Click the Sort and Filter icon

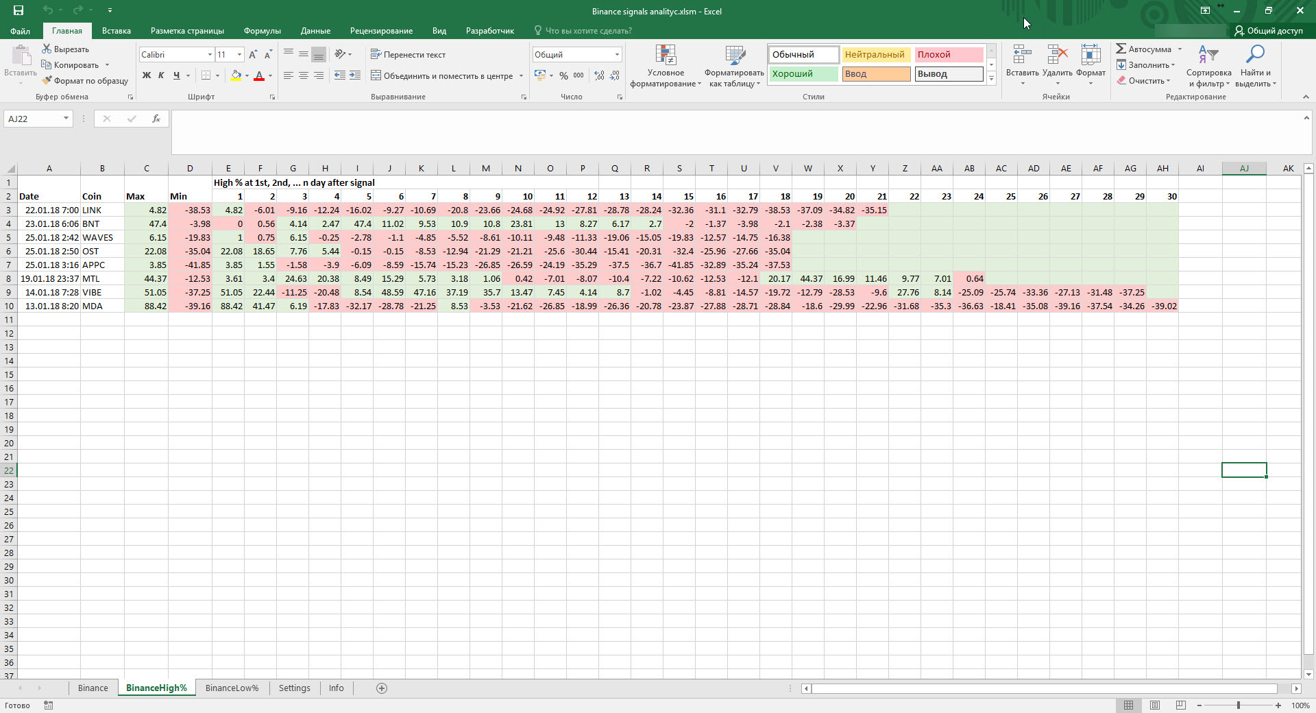click(x=1208, y=55)
